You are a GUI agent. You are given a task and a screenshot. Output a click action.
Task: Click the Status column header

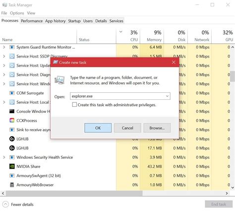pos(97,36)
